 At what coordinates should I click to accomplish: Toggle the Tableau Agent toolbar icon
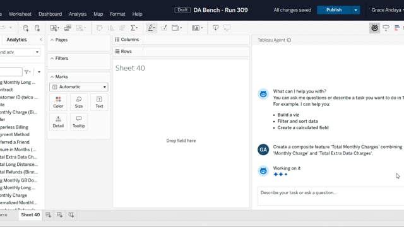click(374, 28)
